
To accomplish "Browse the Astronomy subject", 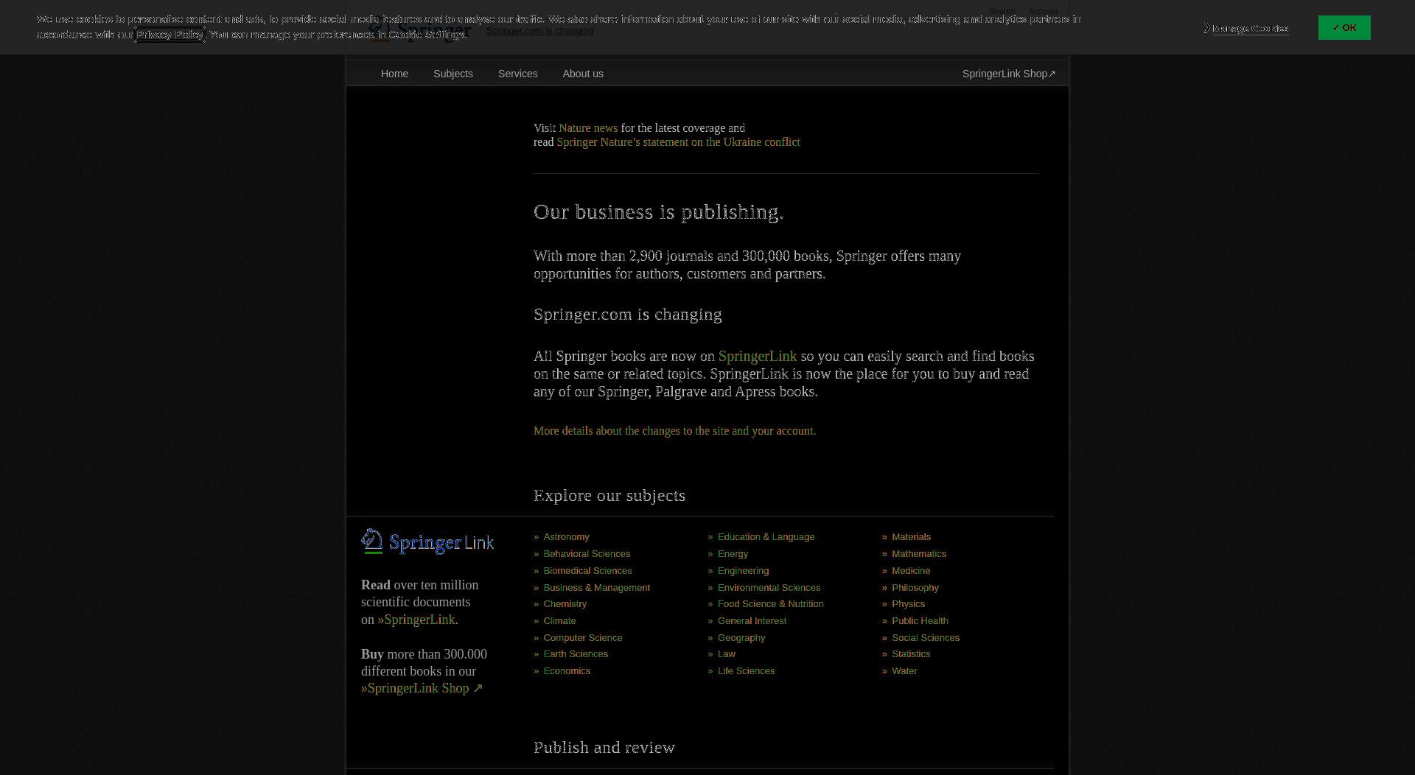I will point(566,537).
